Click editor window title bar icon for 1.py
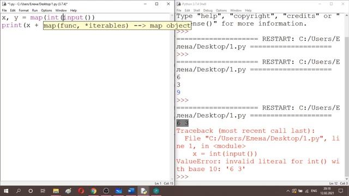Viewport: 349px width, 196px height. tap(4, 4)
